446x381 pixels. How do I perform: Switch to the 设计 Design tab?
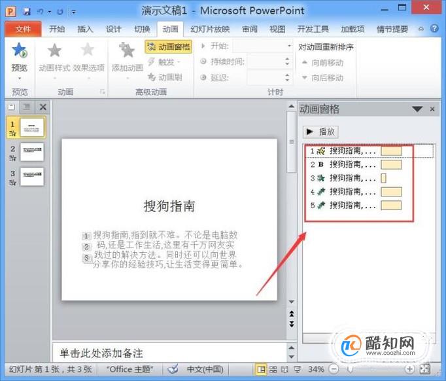point(113,29)
